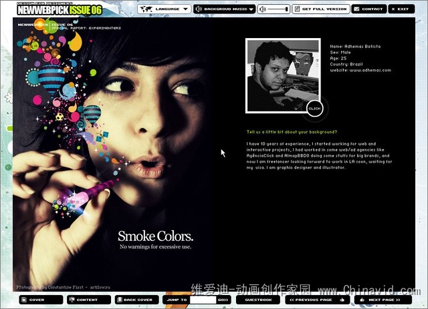
Task: Click the Cover button icon
Action: [24, 300]
